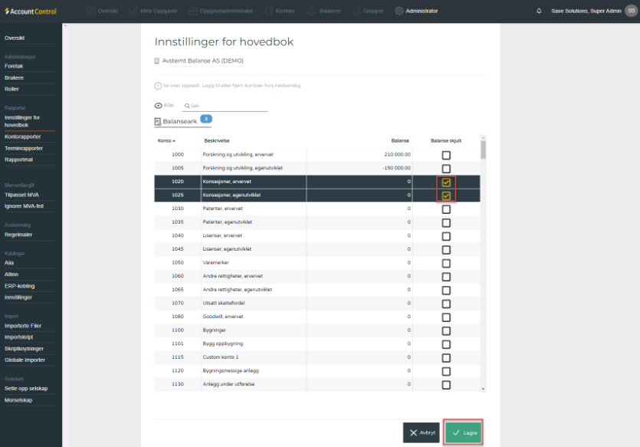Check Balanse skjult for account 1050 Varemerker

point(446,262)
